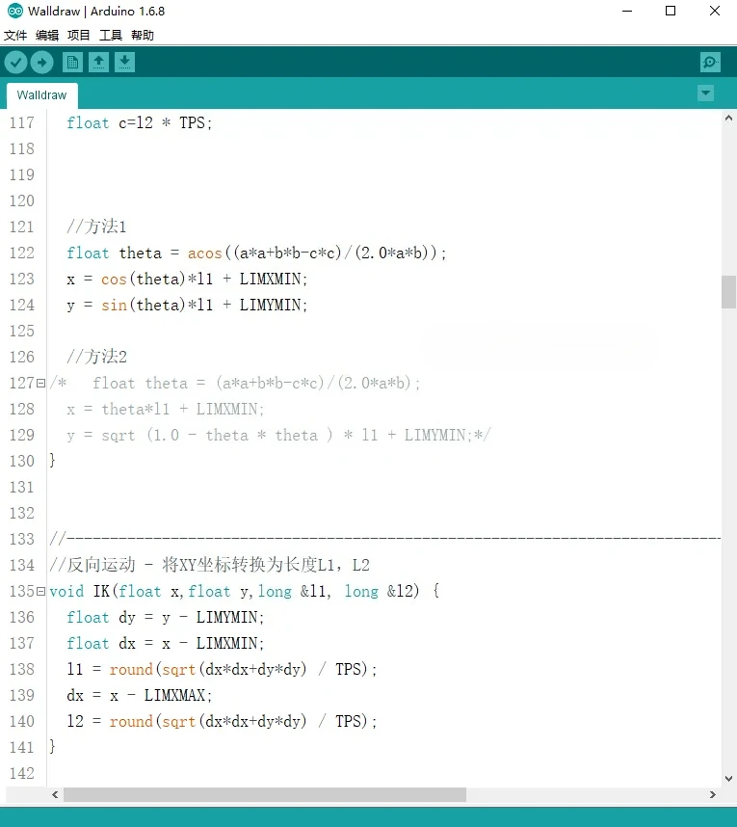Click the commented 'y = sqrt (1.0 - theta' line

[x=278, y=435]
